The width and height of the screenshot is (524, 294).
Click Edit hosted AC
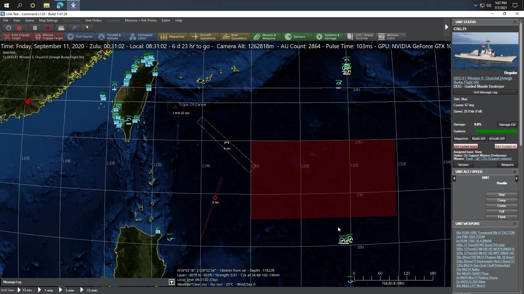506,146
